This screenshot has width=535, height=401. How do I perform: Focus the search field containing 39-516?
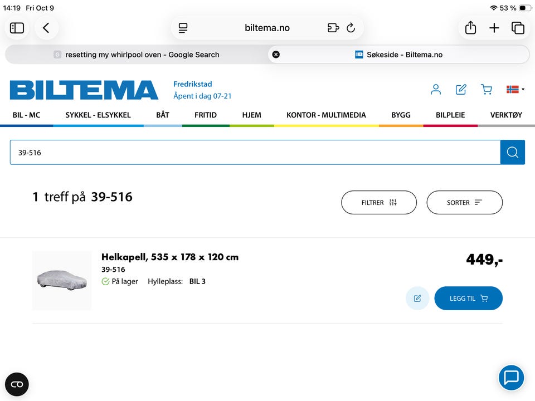click(x=255, y=152)
